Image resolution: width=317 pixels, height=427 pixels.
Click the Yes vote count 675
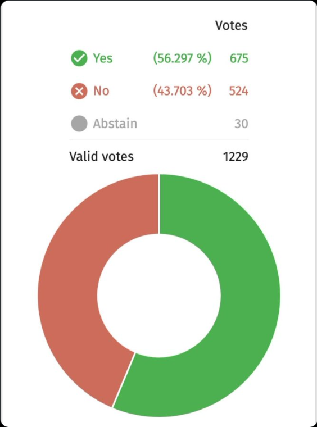click(239, 58)
